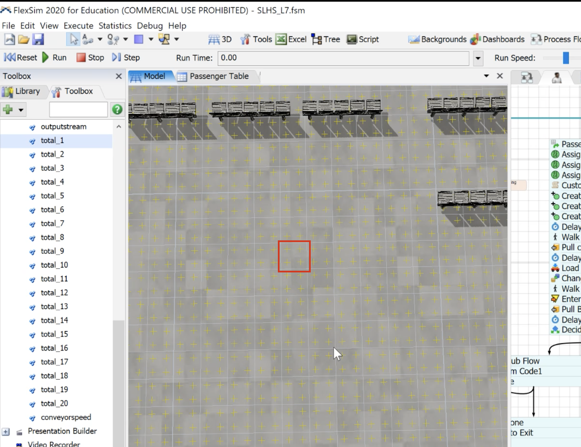Select total_10 in the Toolbox list

(54, 265)
